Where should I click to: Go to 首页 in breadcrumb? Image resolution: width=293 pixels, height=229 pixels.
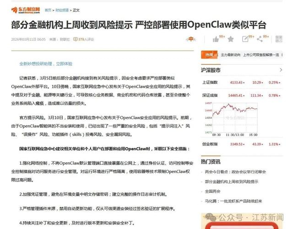tap(48, 10)
